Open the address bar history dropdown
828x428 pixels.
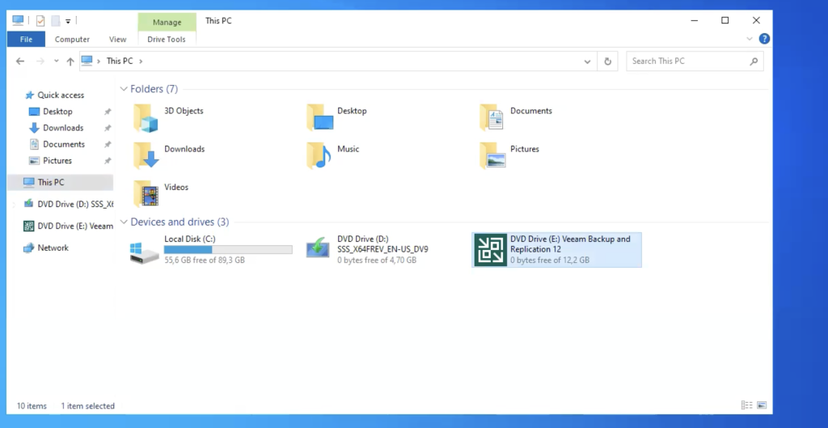click(x=587, y=61)
